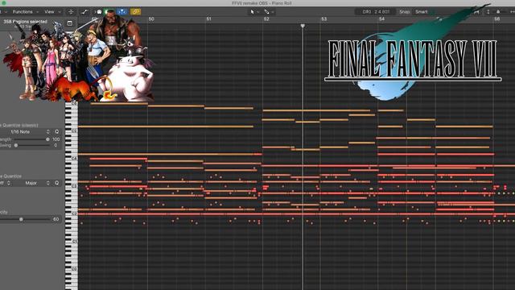
Task: Click bar 52 in the ruler
Action: coord(266,19)
